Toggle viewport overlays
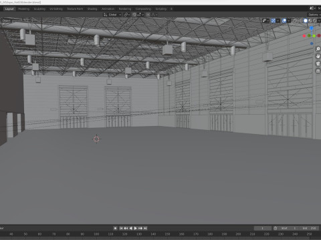Image resolution: width=321 pixels, height=240 pixels. [284, 21]
